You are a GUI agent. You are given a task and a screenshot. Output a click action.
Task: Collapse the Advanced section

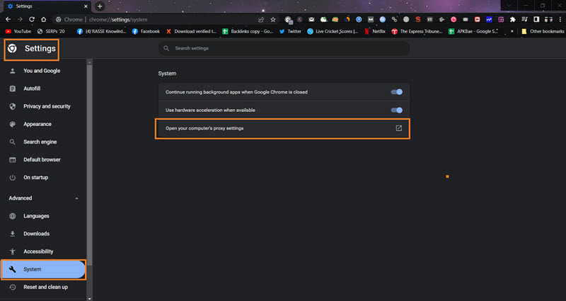click(x=76, y=198)
